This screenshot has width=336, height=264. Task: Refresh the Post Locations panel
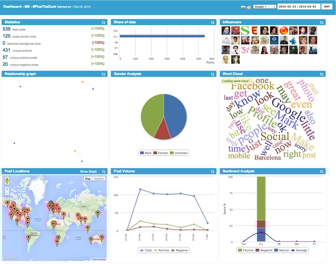[x=104, y=171]
